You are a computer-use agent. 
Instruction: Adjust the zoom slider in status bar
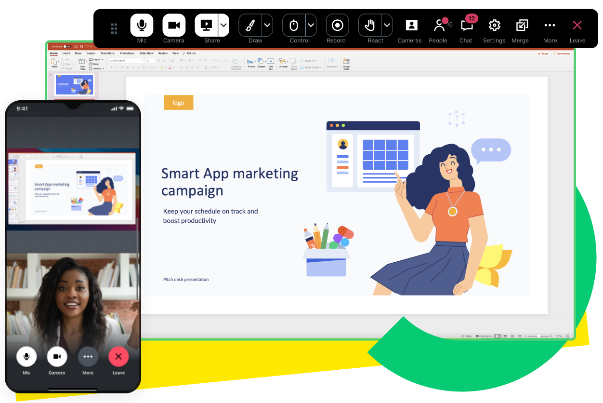538,336
